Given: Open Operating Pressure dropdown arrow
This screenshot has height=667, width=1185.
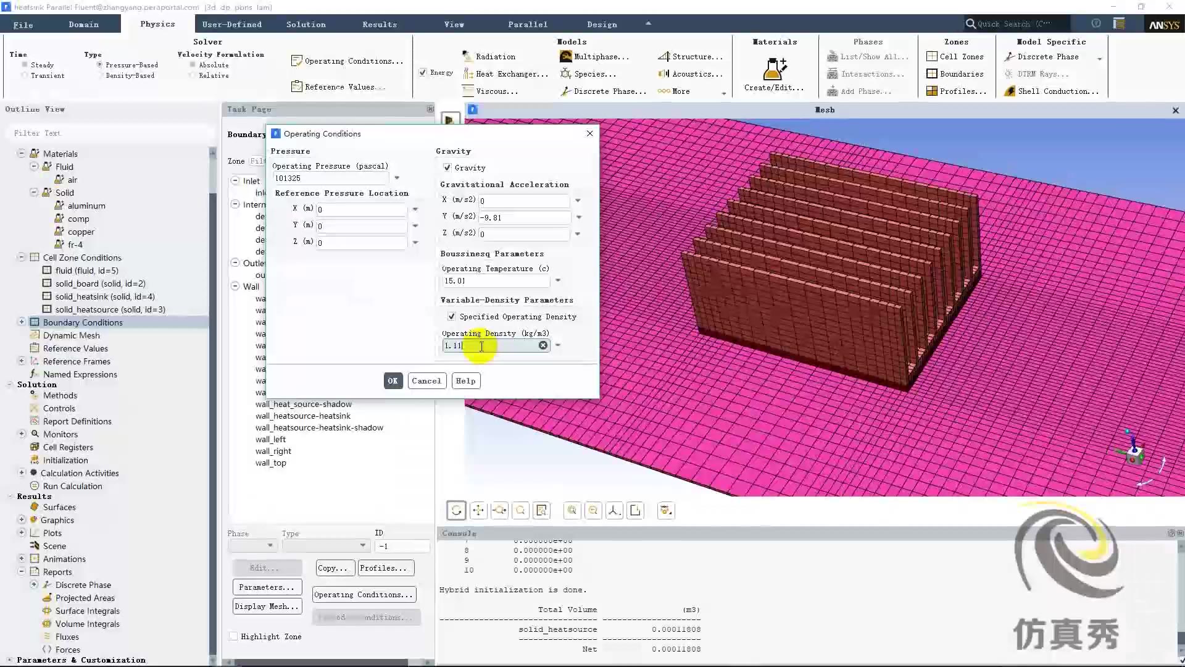Looking at the screenshot, I should [397, 178].
